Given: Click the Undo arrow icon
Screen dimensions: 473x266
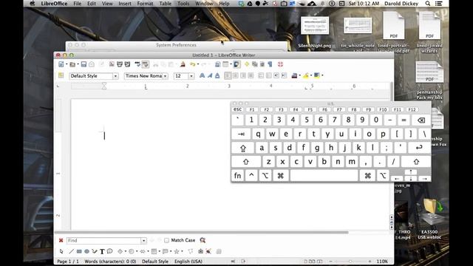Looking at the screenshot, I should tap(192, 64).
